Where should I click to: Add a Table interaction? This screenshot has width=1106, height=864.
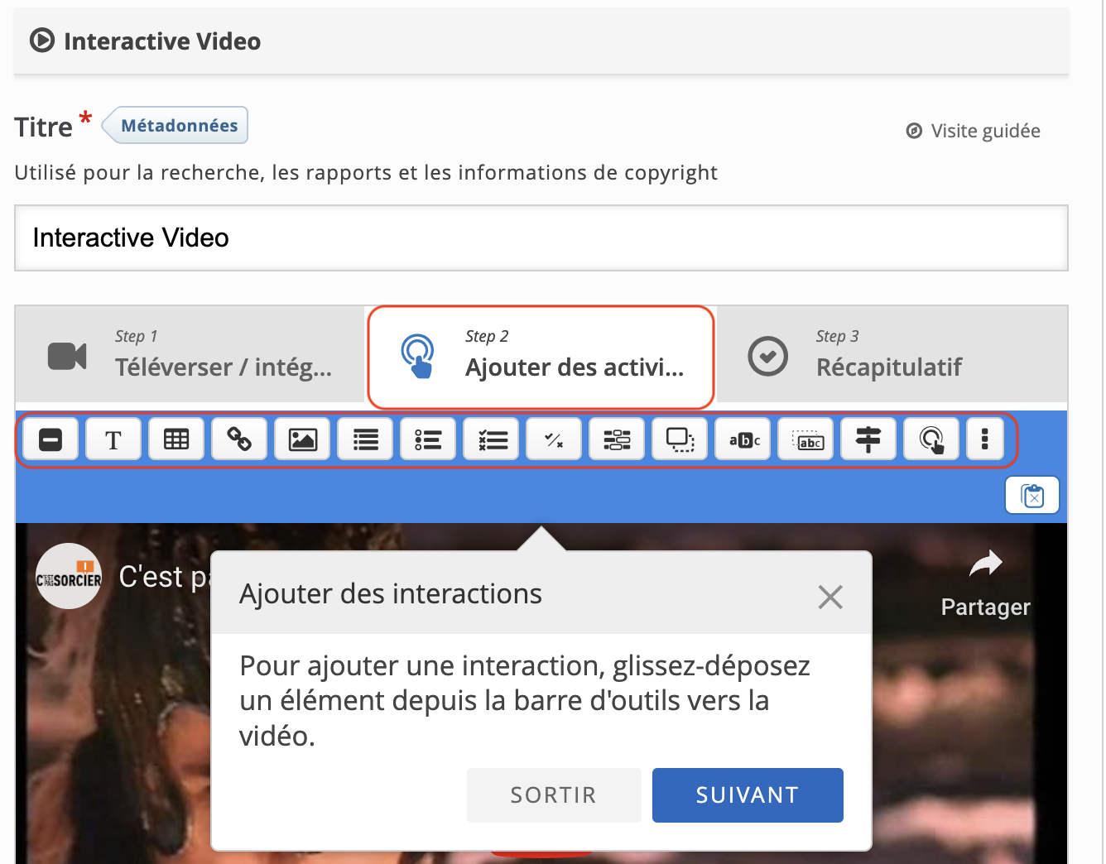pyautogui.click(x=176, y=439)
